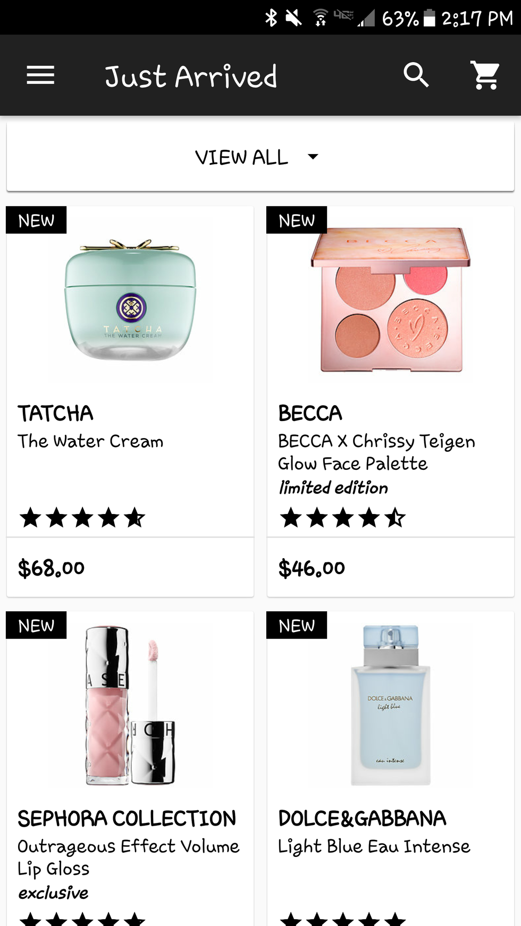521x926 pixels.
Task: Open BECCA X Chrissy Teigen product title
Action: click(376, 452)
